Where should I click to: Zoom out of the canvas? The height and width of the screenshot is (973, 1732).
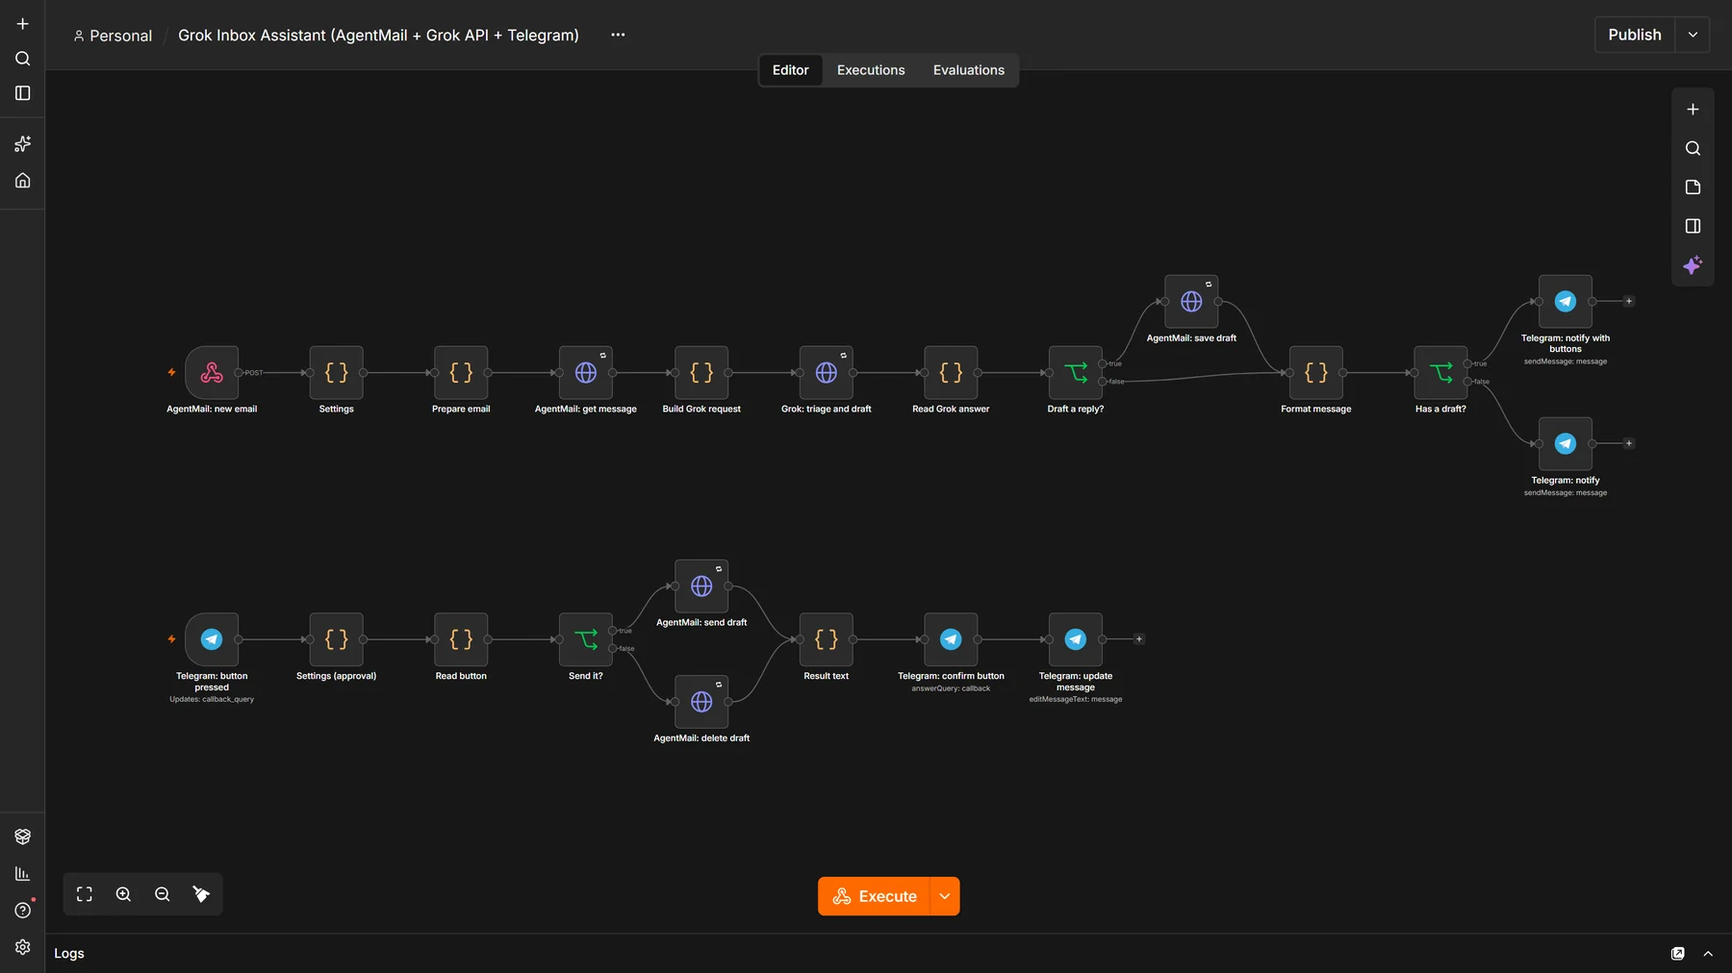[162, 894]
